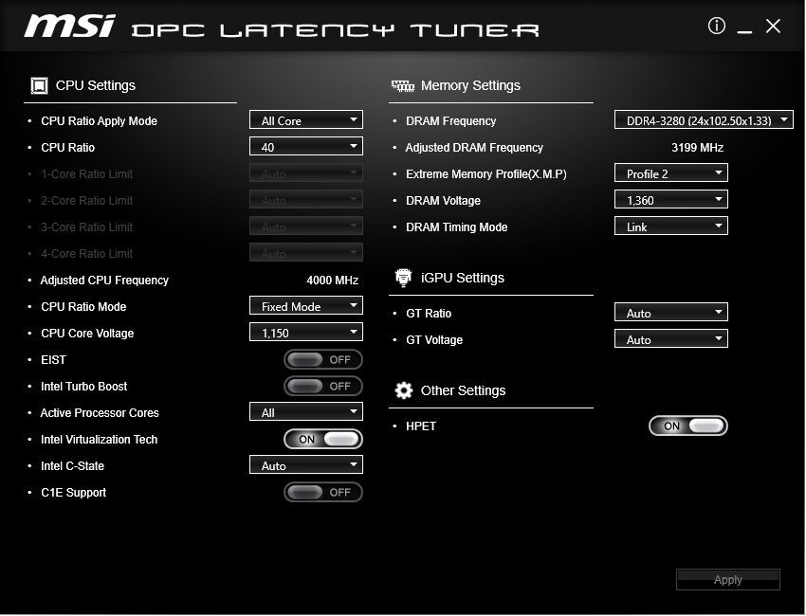
Task: Click the C1E Support label
Action: (x=74, y=492)
